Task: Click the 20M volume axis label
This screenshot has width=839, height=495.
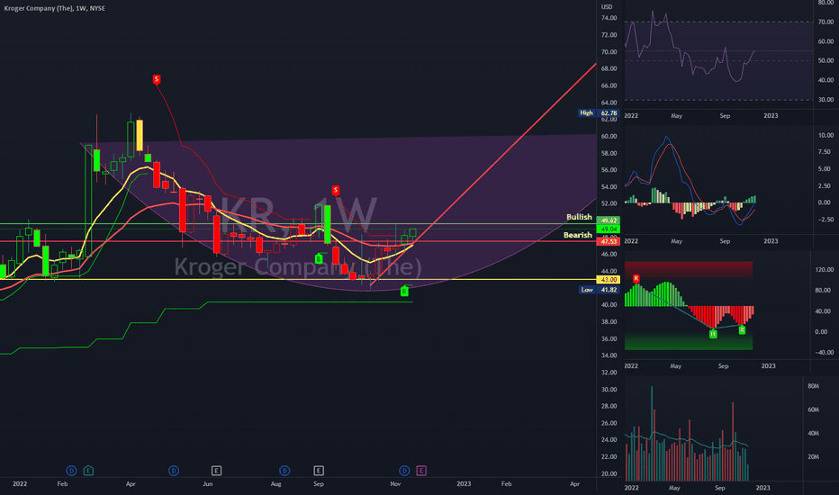Action: point(813,457)
